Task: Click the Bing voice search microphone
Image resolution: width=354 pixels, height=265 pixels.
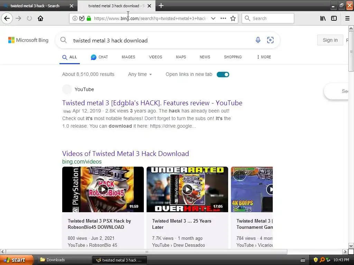Action: (258, 40)
